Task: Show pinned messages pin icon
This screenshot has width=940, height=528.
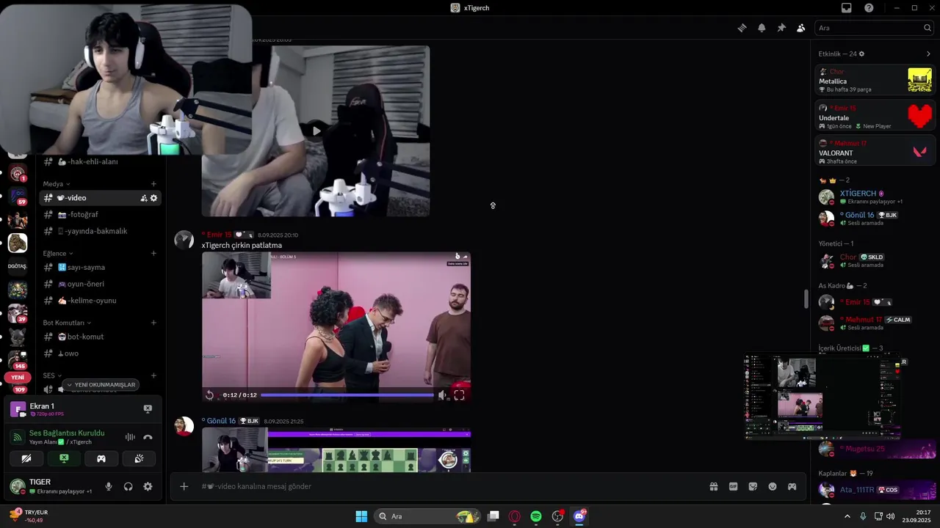Action: (x=781, y=28)
